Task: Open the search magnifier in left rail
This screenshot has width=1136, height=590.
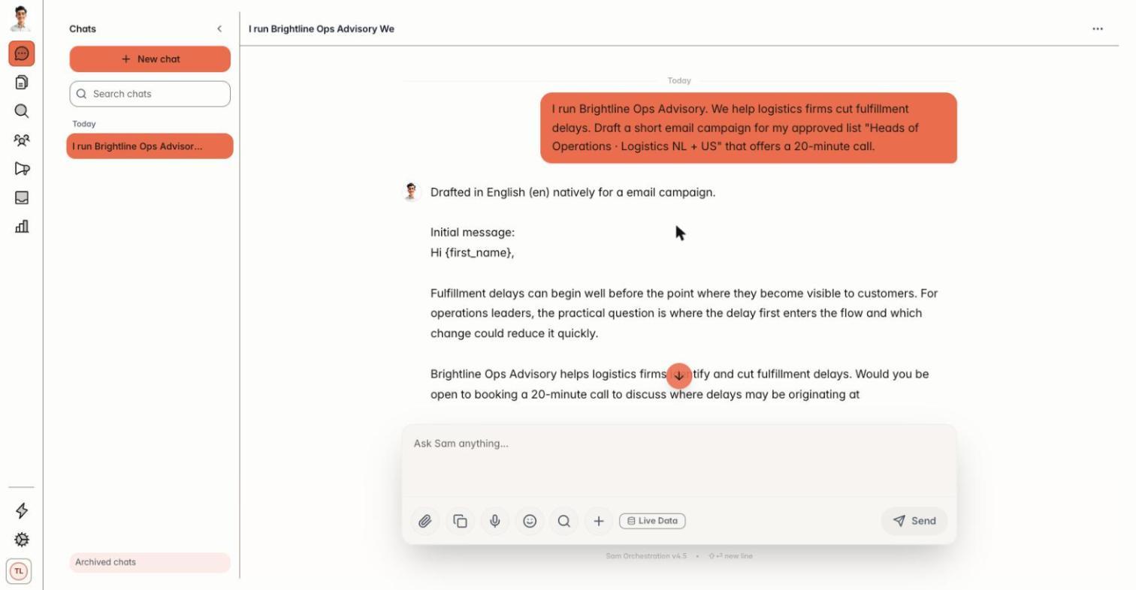Action: click(x=21, y=111)
